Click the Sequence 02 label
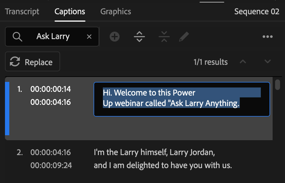 click(x=256, y=12)
